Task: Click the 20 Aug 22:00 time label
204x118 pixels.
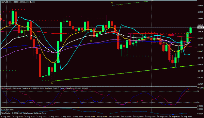Action: pyautogui.click(x=150, y=116)
